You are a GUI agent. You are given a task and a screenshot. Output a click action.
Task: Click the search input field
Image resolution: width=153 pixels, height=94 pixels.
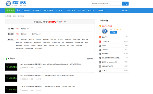[x=107, y=4]
